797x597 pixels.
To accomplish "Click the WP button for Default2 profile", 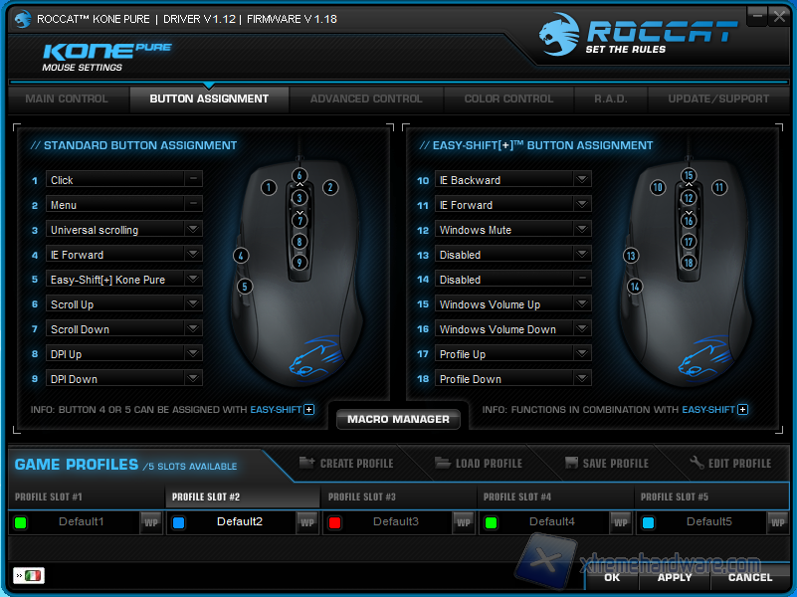I will click(307, 522).
